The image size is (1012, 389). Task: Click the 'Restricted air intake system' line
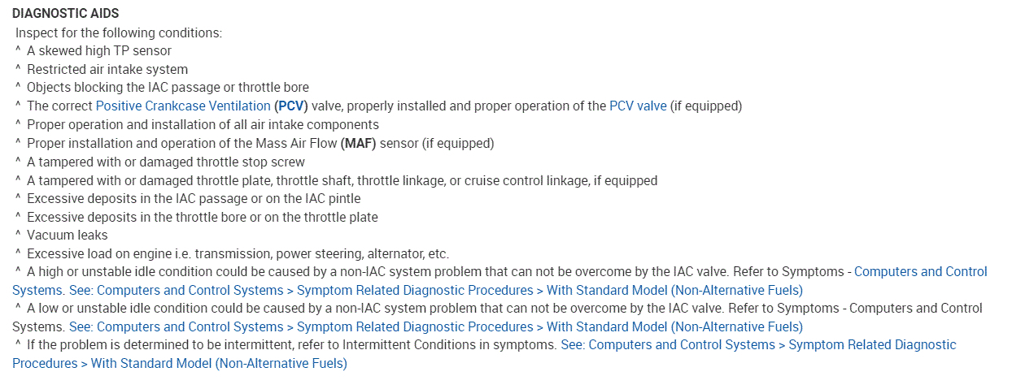(x=107, y=69)
